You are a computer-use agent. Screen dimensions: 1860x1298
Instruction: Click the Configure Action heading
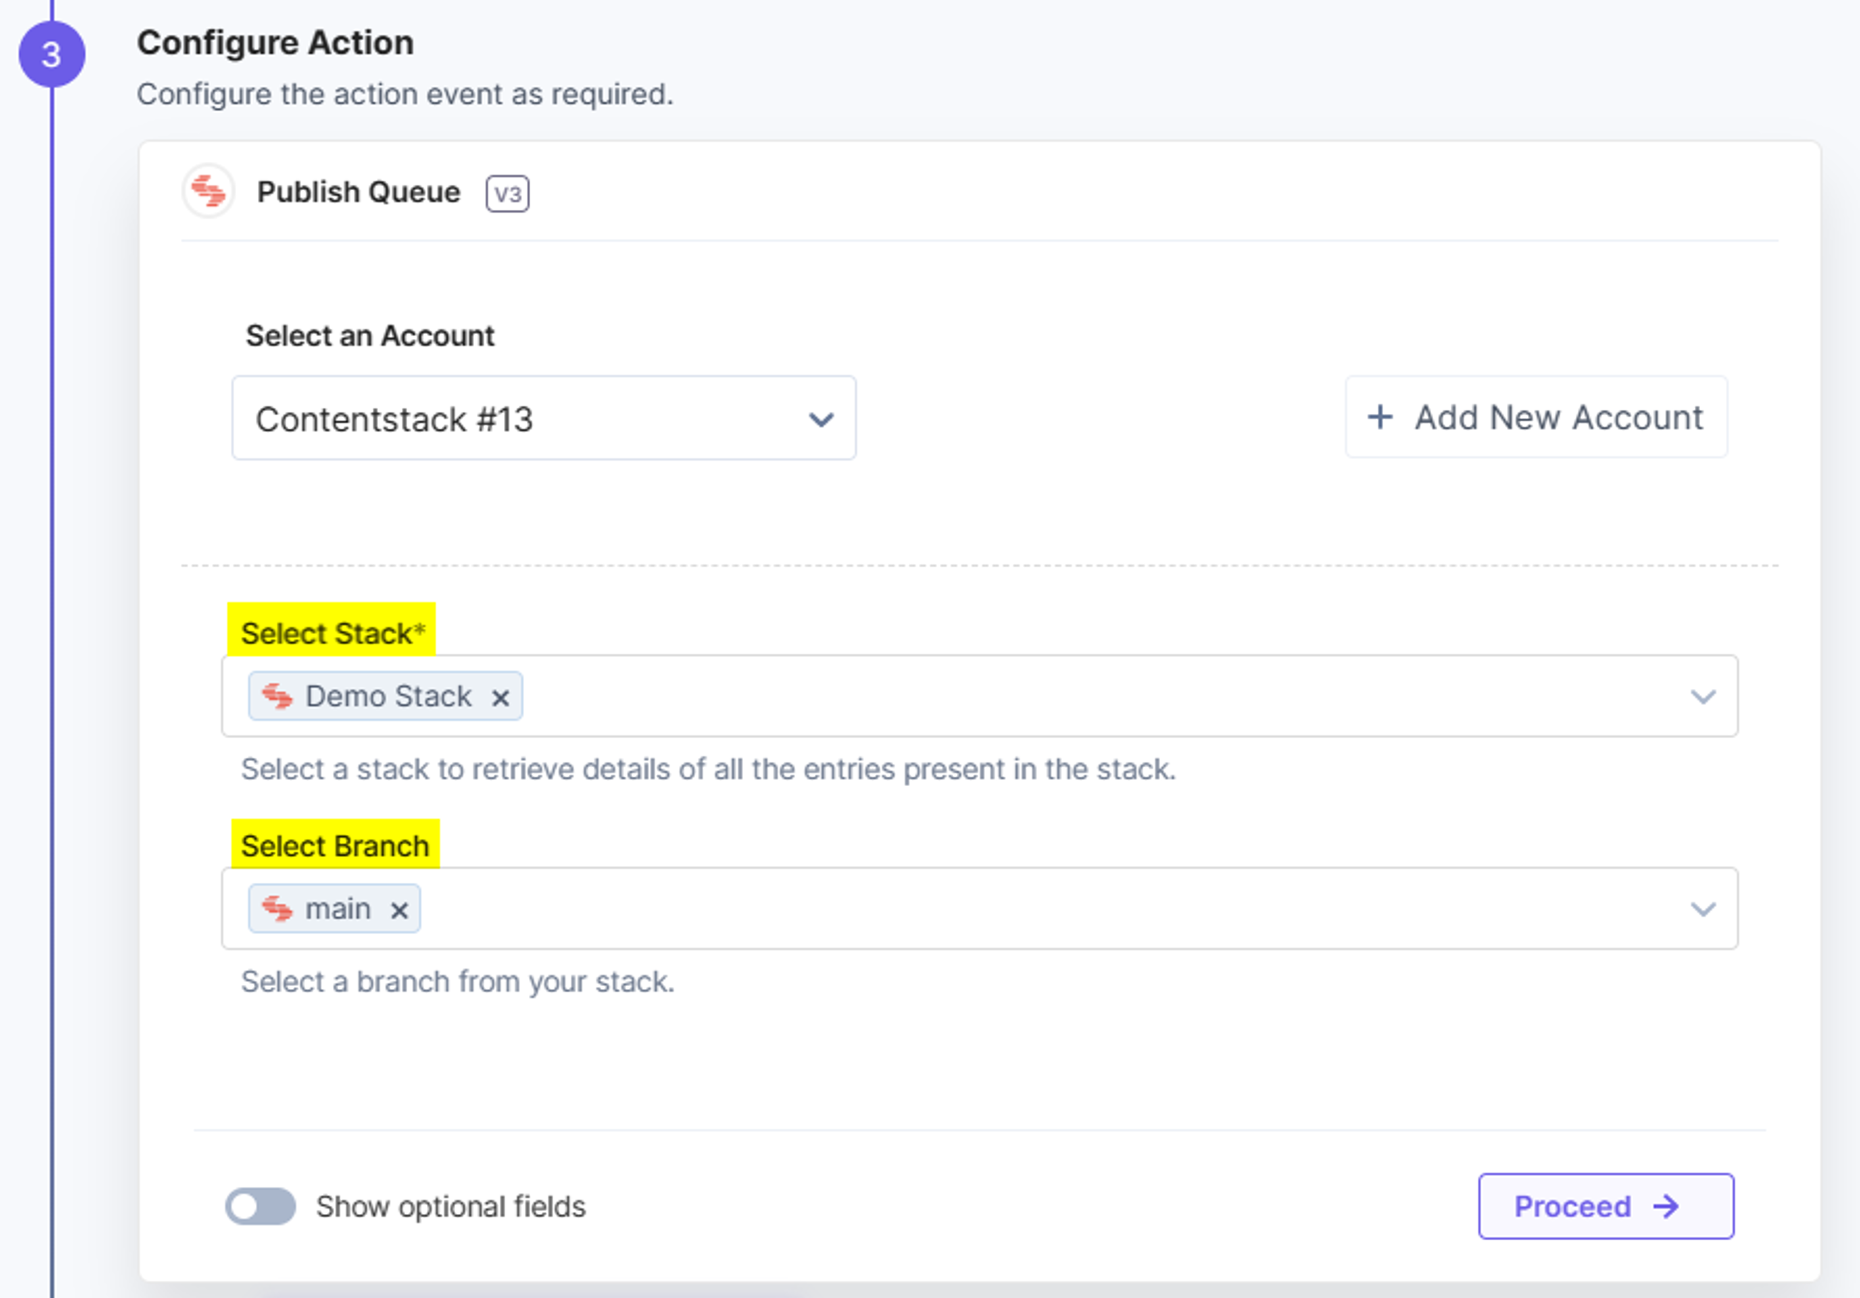(276, 43)
